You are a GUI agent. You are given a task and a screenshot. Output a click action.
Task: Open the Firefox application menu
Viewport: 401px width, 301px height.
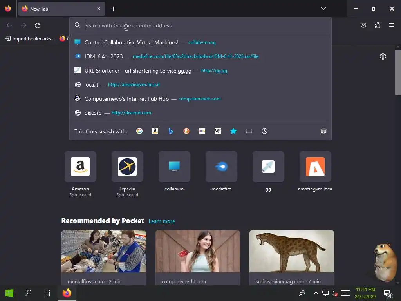click(x=392, y=25)
